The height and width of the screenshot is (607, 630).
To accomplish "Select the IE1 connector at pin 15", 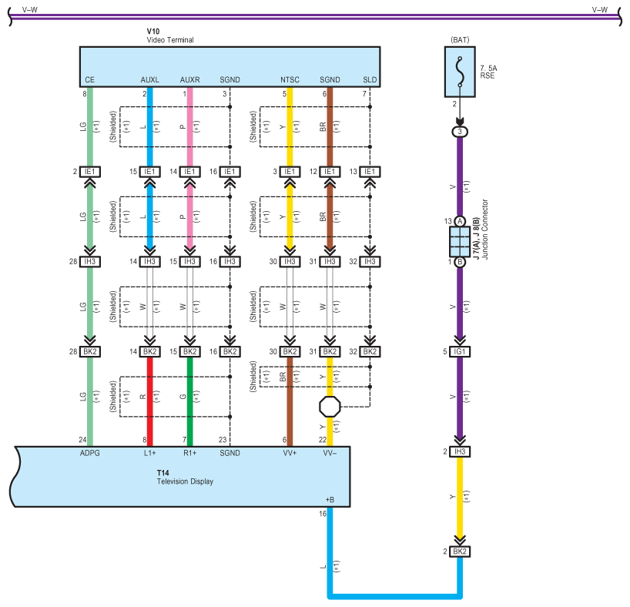I will click(x=149, y=172).
